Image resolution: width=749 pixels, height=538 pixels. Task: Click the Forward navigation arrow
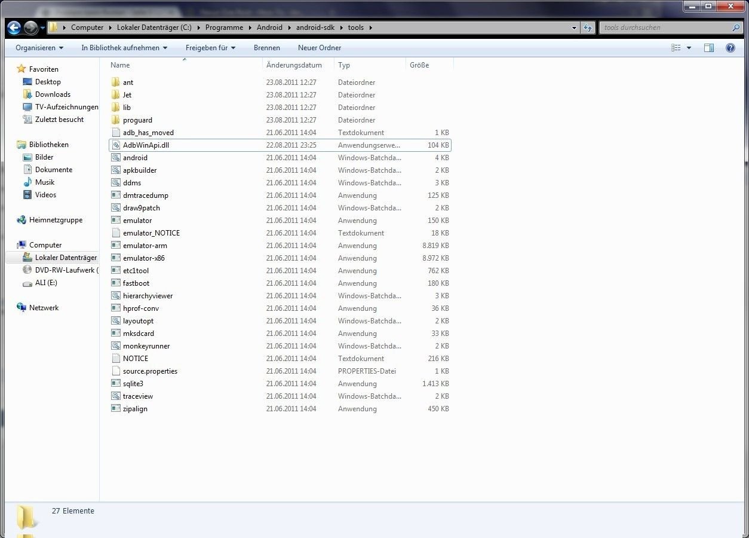[30, 27]
